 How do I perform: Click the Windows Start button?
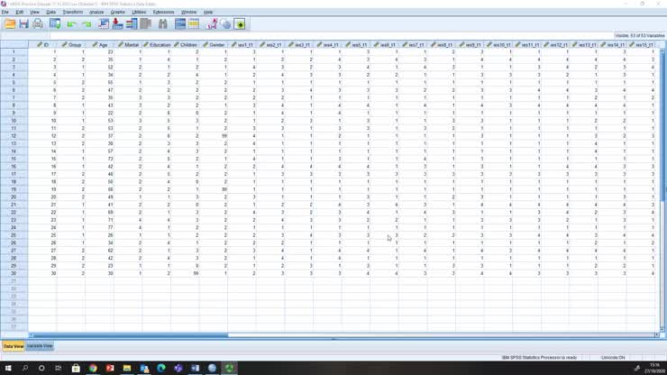[x=7, y=368]
